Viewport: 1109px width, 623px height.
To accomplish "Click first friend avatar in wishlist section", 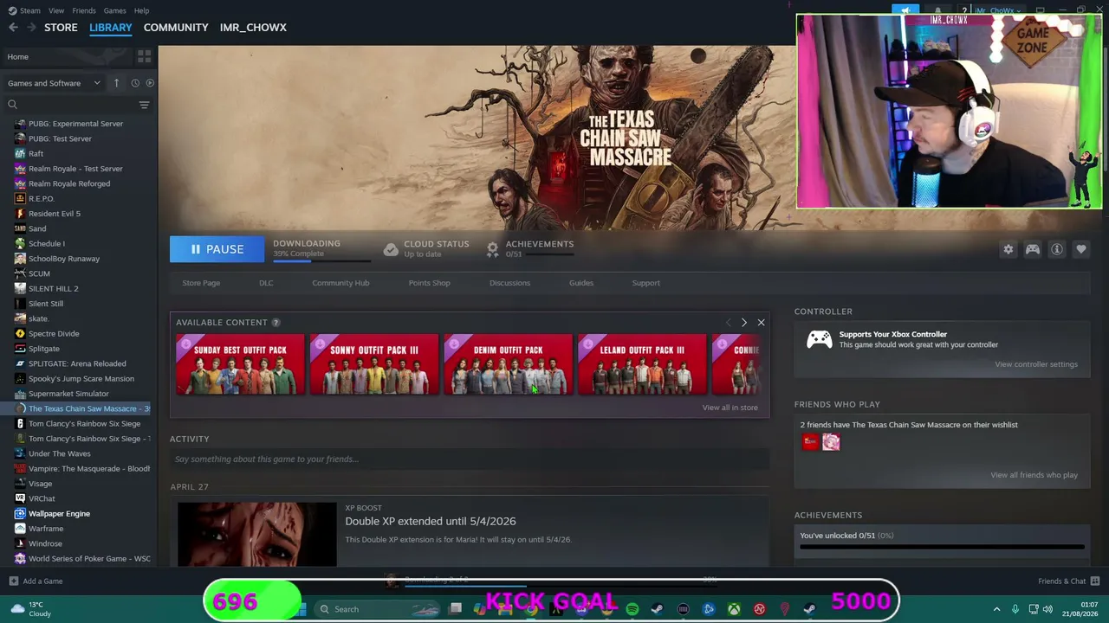I will (810, 442).
